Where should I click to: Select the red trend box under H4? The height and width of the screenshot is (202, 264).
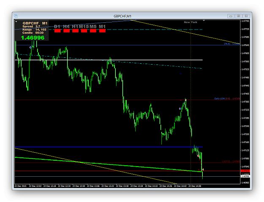tap(66, 31)
